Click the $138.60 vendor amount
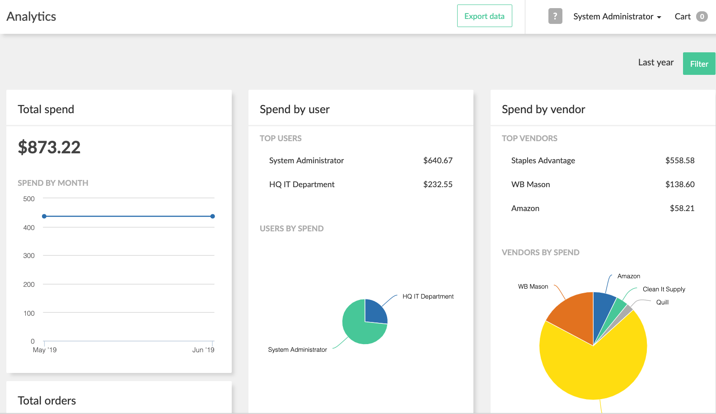716x414 pixels. [680, 184]
